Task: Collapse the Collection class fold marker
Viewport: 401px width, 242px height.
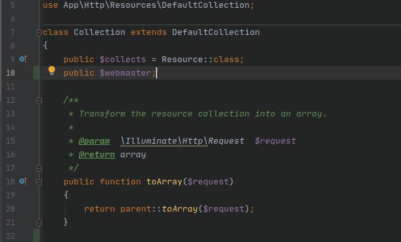Action: (39, 32)
